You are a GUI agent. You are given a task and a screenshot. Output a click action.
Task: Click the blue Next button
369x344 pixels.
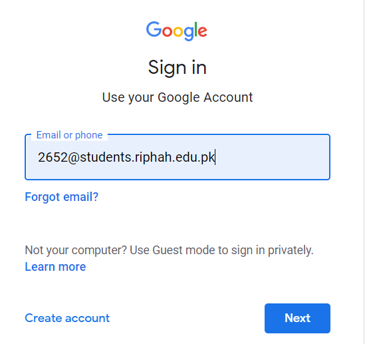297,318
